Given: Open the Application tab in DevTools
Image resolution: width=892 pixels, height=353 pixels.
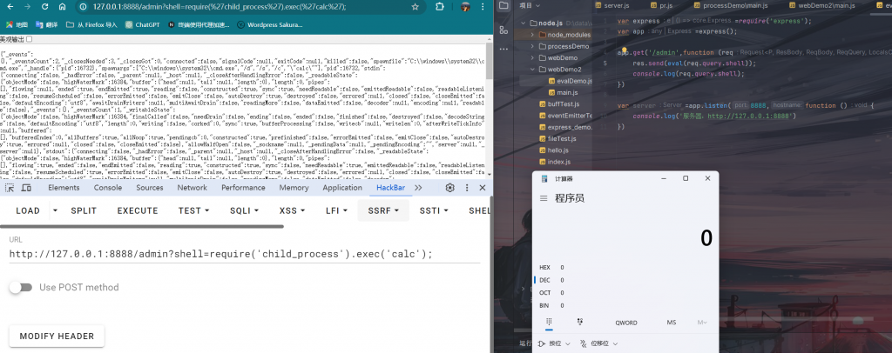Looking at the screenshot, I should (342, 188).
